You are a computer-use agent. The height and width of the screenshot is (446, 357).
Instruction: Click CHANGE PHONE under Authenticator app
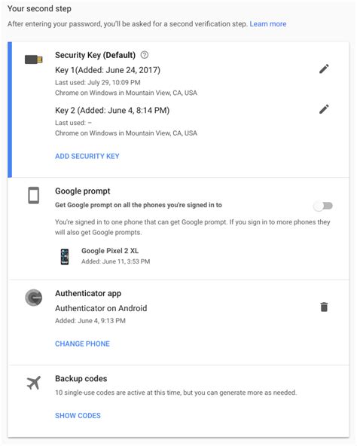[x=83, y=344]
